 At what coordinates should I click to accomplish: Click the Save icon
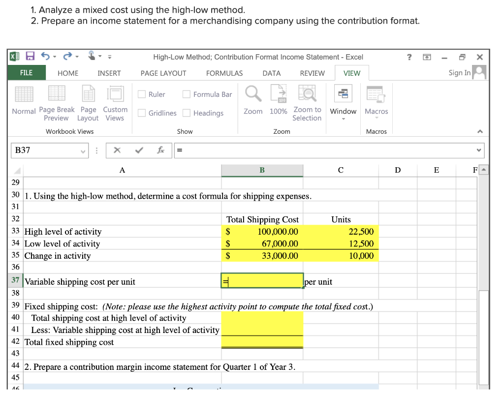tap(30, 56)
